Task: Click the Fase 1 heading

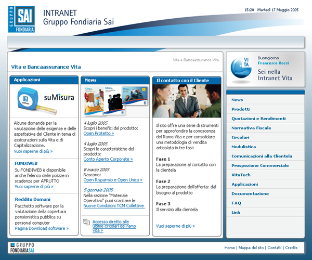Action: click(163, 159)
